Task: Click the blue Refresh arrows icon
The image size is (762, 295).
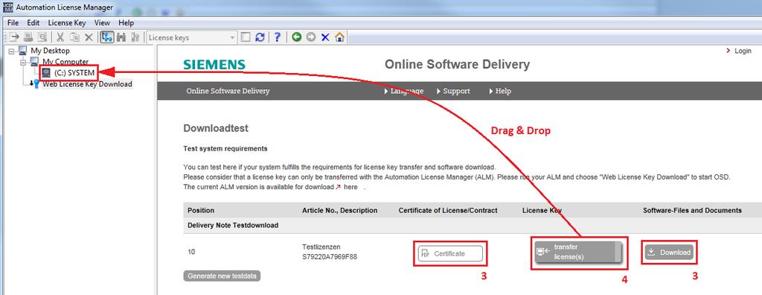Action: click(260, 37)
